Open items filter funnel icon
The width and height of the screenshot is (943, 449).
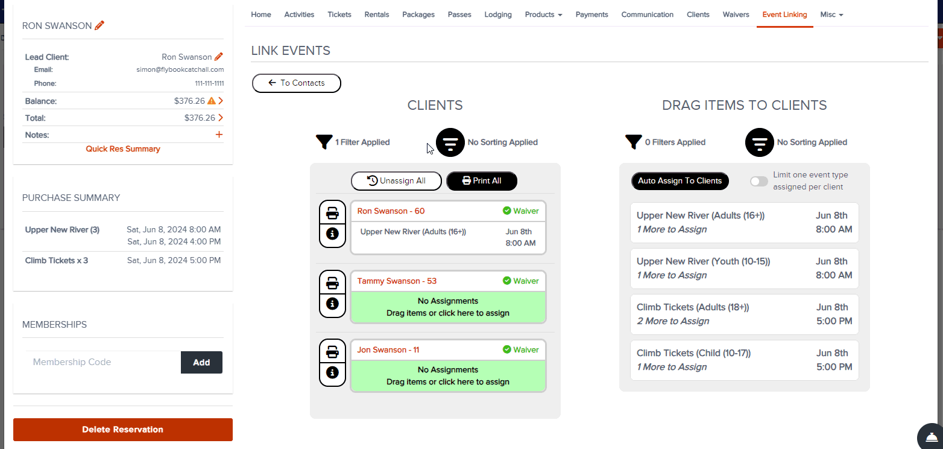pyautogui.click(x=633, y=142)
